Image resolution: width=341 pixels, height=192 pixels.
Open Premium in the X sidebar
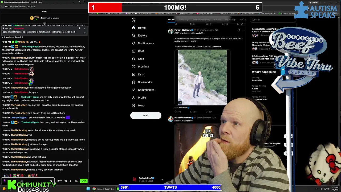pyautogui.click(x=140, y=66)
